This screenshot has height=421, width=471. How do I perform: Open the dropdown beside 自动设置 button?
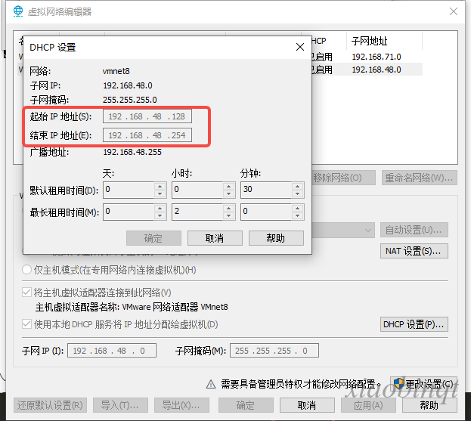click(x=368, y=230)
